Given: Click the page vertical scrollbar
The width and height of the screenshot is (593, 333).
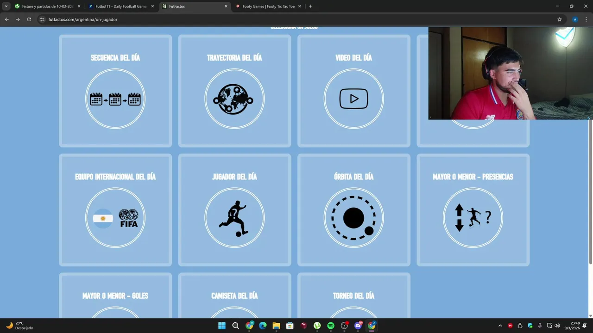Looking at the screenshot, I should [590, 171].
